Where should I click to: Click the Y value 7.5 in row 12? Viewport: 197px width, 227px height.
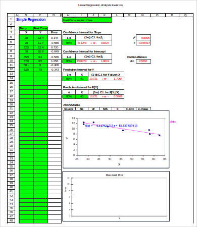pyautogui.click(x=40, y=70)
